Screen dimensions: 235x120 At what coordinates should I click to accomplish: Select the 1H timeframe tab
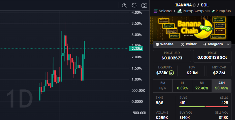coord(182,86)
